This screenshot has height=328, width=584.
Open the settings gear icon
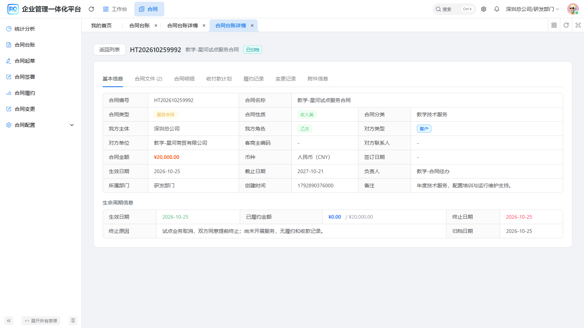point(484,9)
